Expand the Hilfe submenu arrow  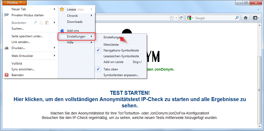coord(91,43)
